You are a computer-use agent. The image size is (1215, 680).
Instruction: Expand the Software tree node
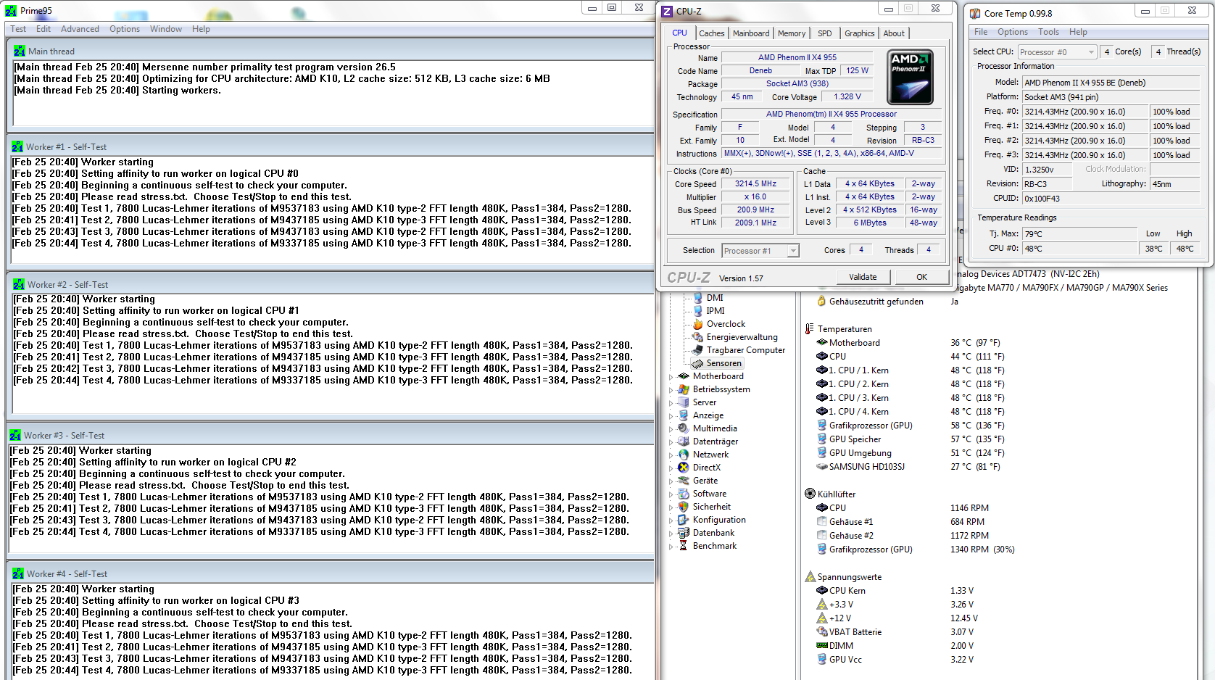point(671,494)
